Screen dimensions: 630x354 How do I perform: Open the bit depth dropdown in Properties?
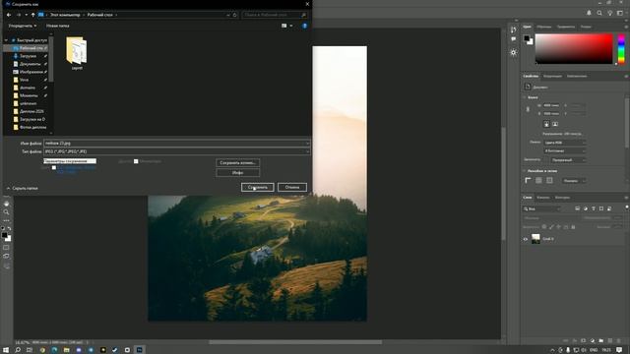click(x=564, y=150)
